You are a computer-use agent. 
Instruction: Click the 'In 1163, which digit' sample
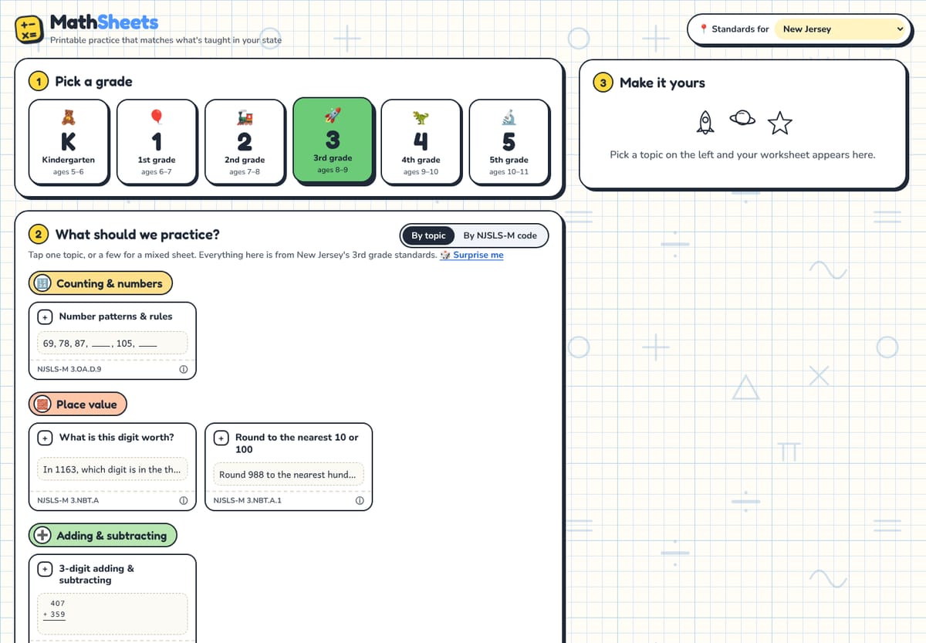click(113, 469)
